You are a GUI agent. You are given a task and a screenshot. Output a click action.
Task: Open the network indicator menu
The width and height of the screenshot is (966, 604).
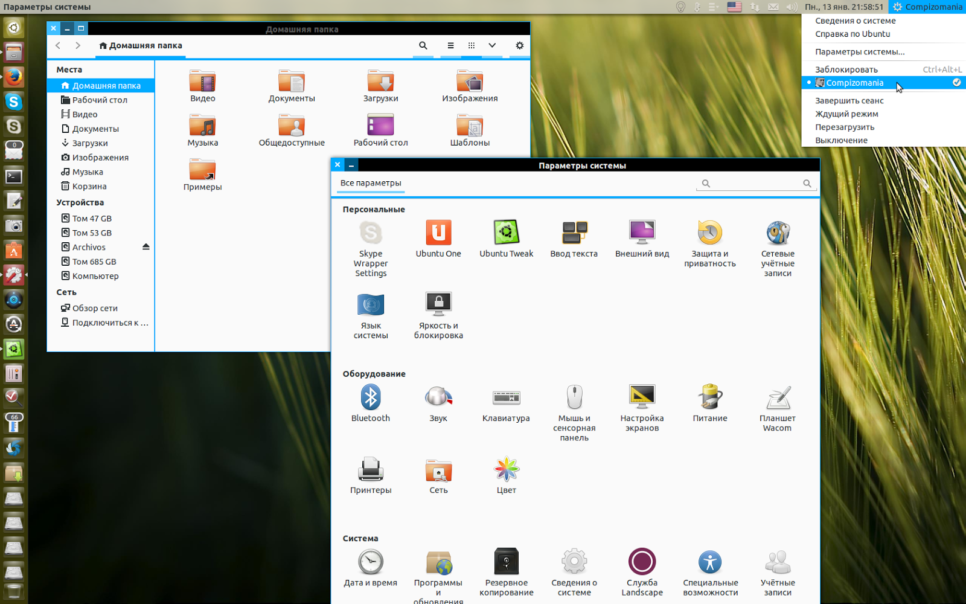[x=755, y=7]
